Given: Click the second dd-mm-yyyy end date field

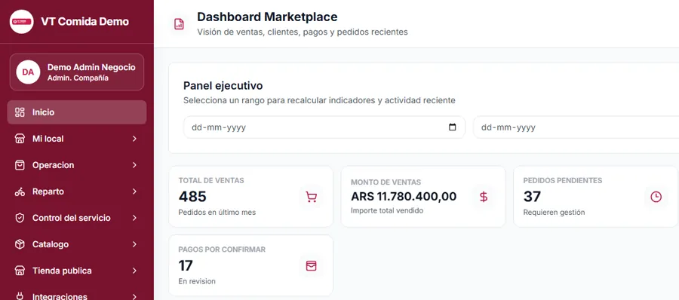Looking at the screenshot, I should tap(576, 127).
